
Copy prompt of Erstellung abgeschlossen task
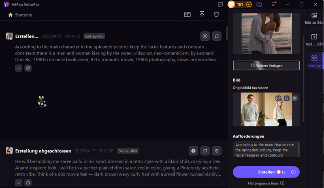[28, 183]
